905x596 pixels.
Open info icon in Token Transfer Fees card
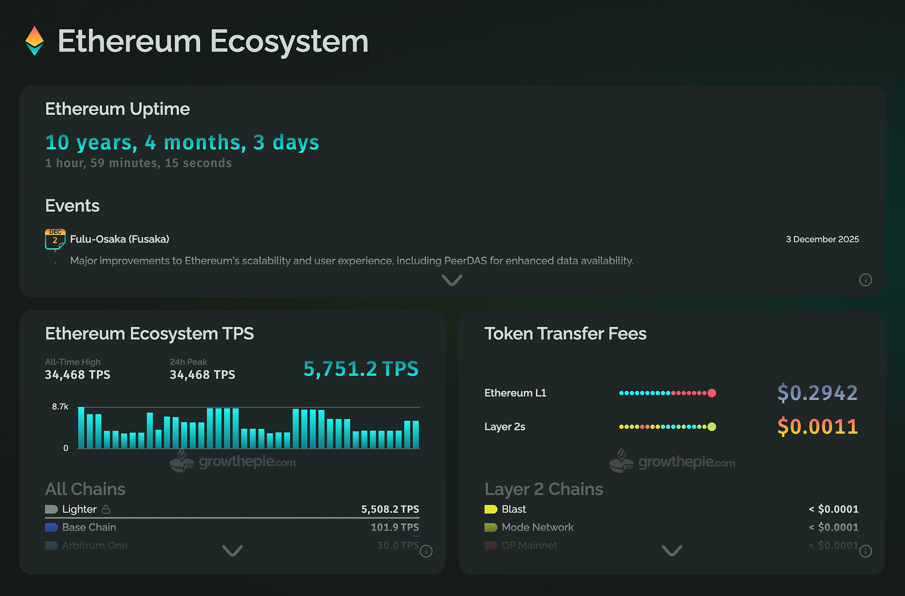point(865,551)
